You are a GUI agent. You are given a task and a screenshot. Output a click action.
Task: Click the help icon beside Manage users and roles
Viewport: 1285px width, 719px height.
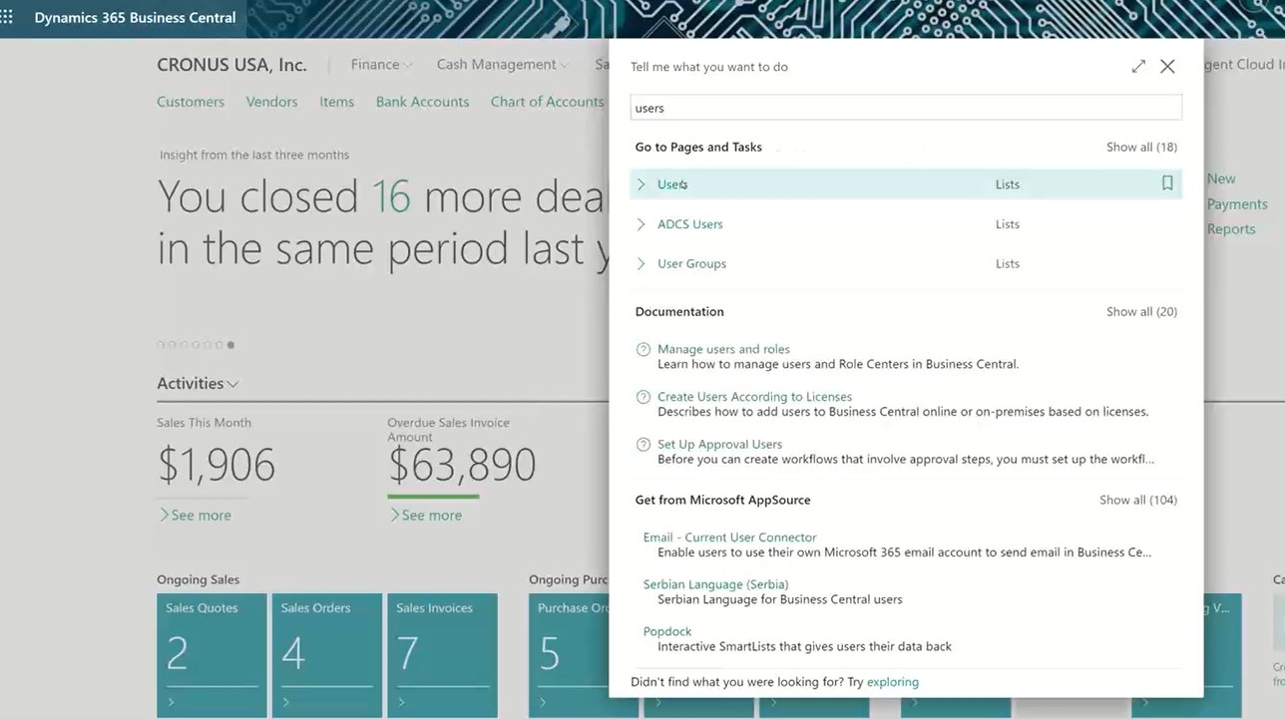[642, 348]
